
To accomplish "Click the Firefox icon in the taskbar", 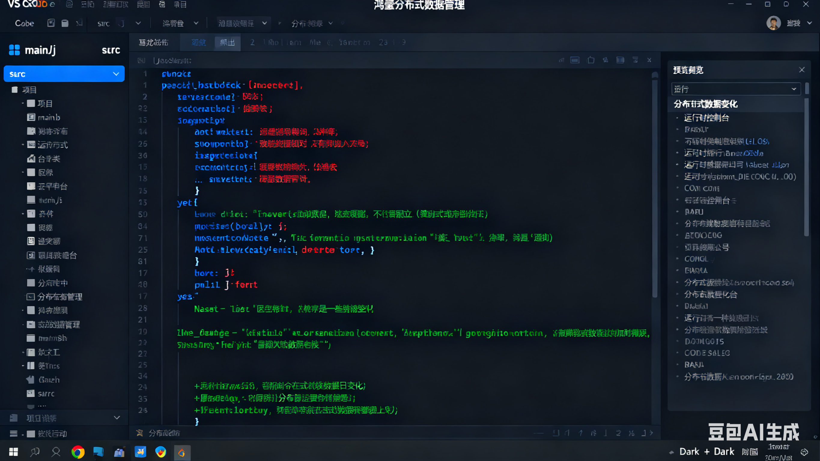I will tap(161, 452).
